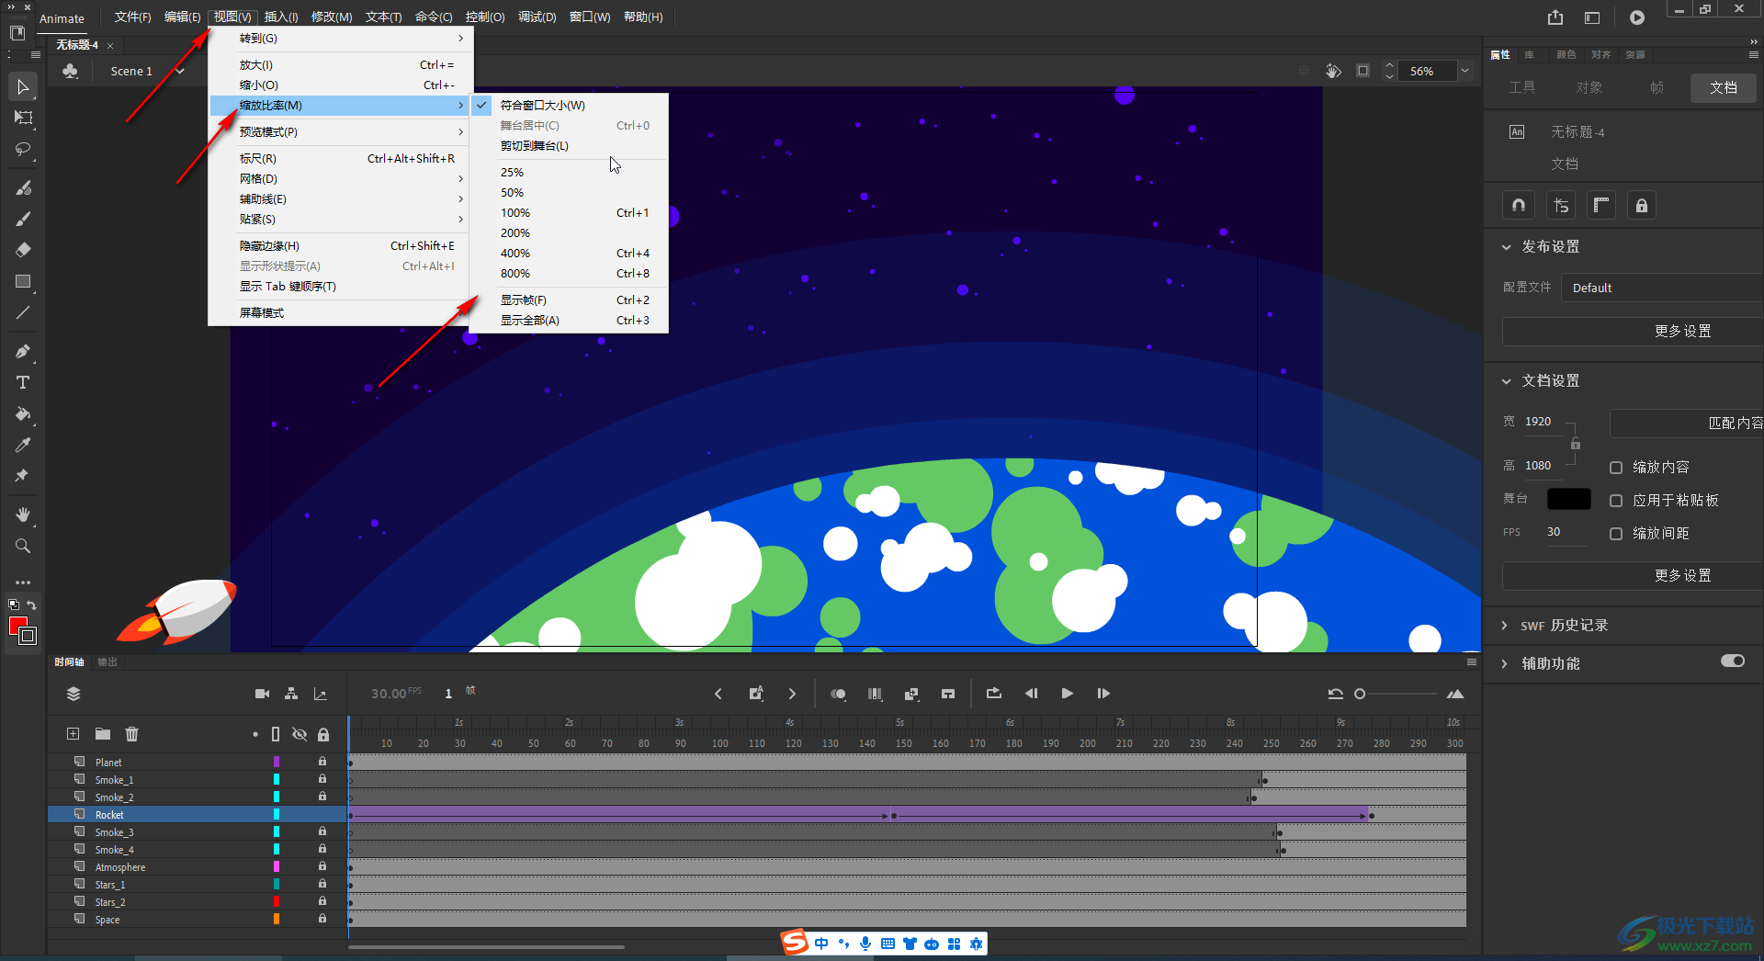Select the Text tool
Image resolution: width=1764 pixels, height=961 pixels.
(x=23, y=382)
